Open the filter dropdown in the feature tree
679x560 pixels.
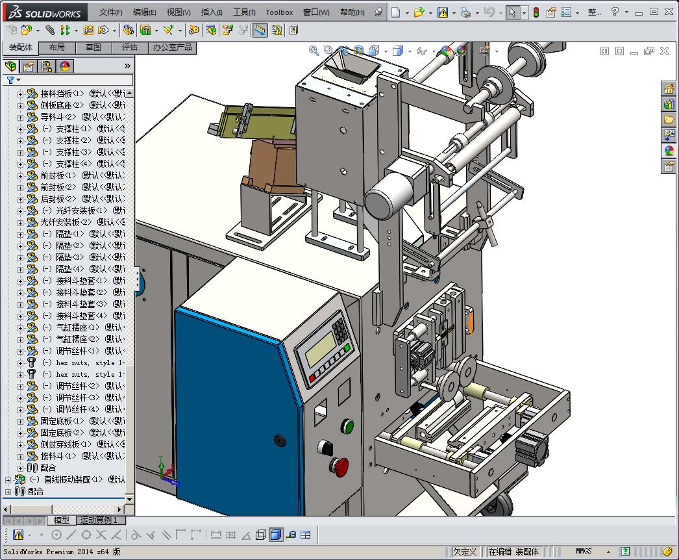pos(18,80)
